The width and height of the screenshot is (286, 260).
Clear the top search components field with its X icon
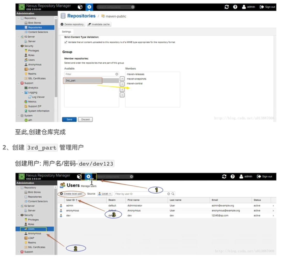click(133, 7)
